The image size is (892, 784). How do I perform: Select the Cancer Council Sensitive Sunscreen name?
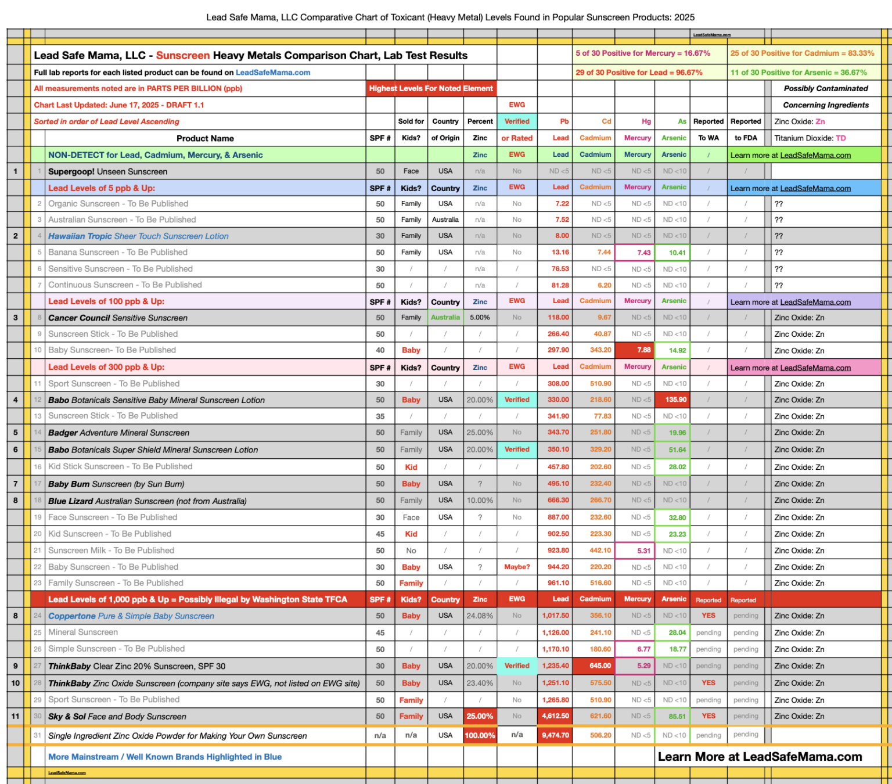pyautogui.click(x=118, y=318)
